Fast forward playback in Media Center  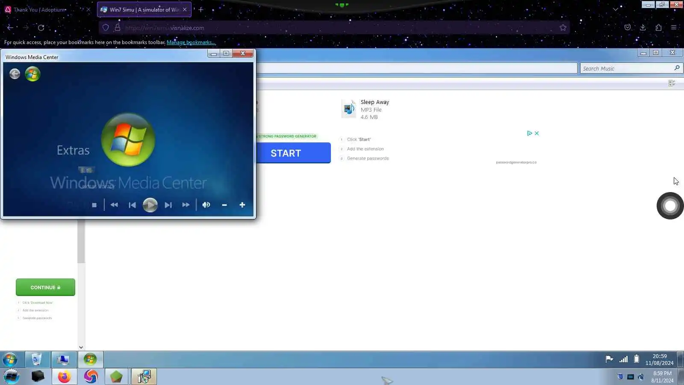[186, 205]
